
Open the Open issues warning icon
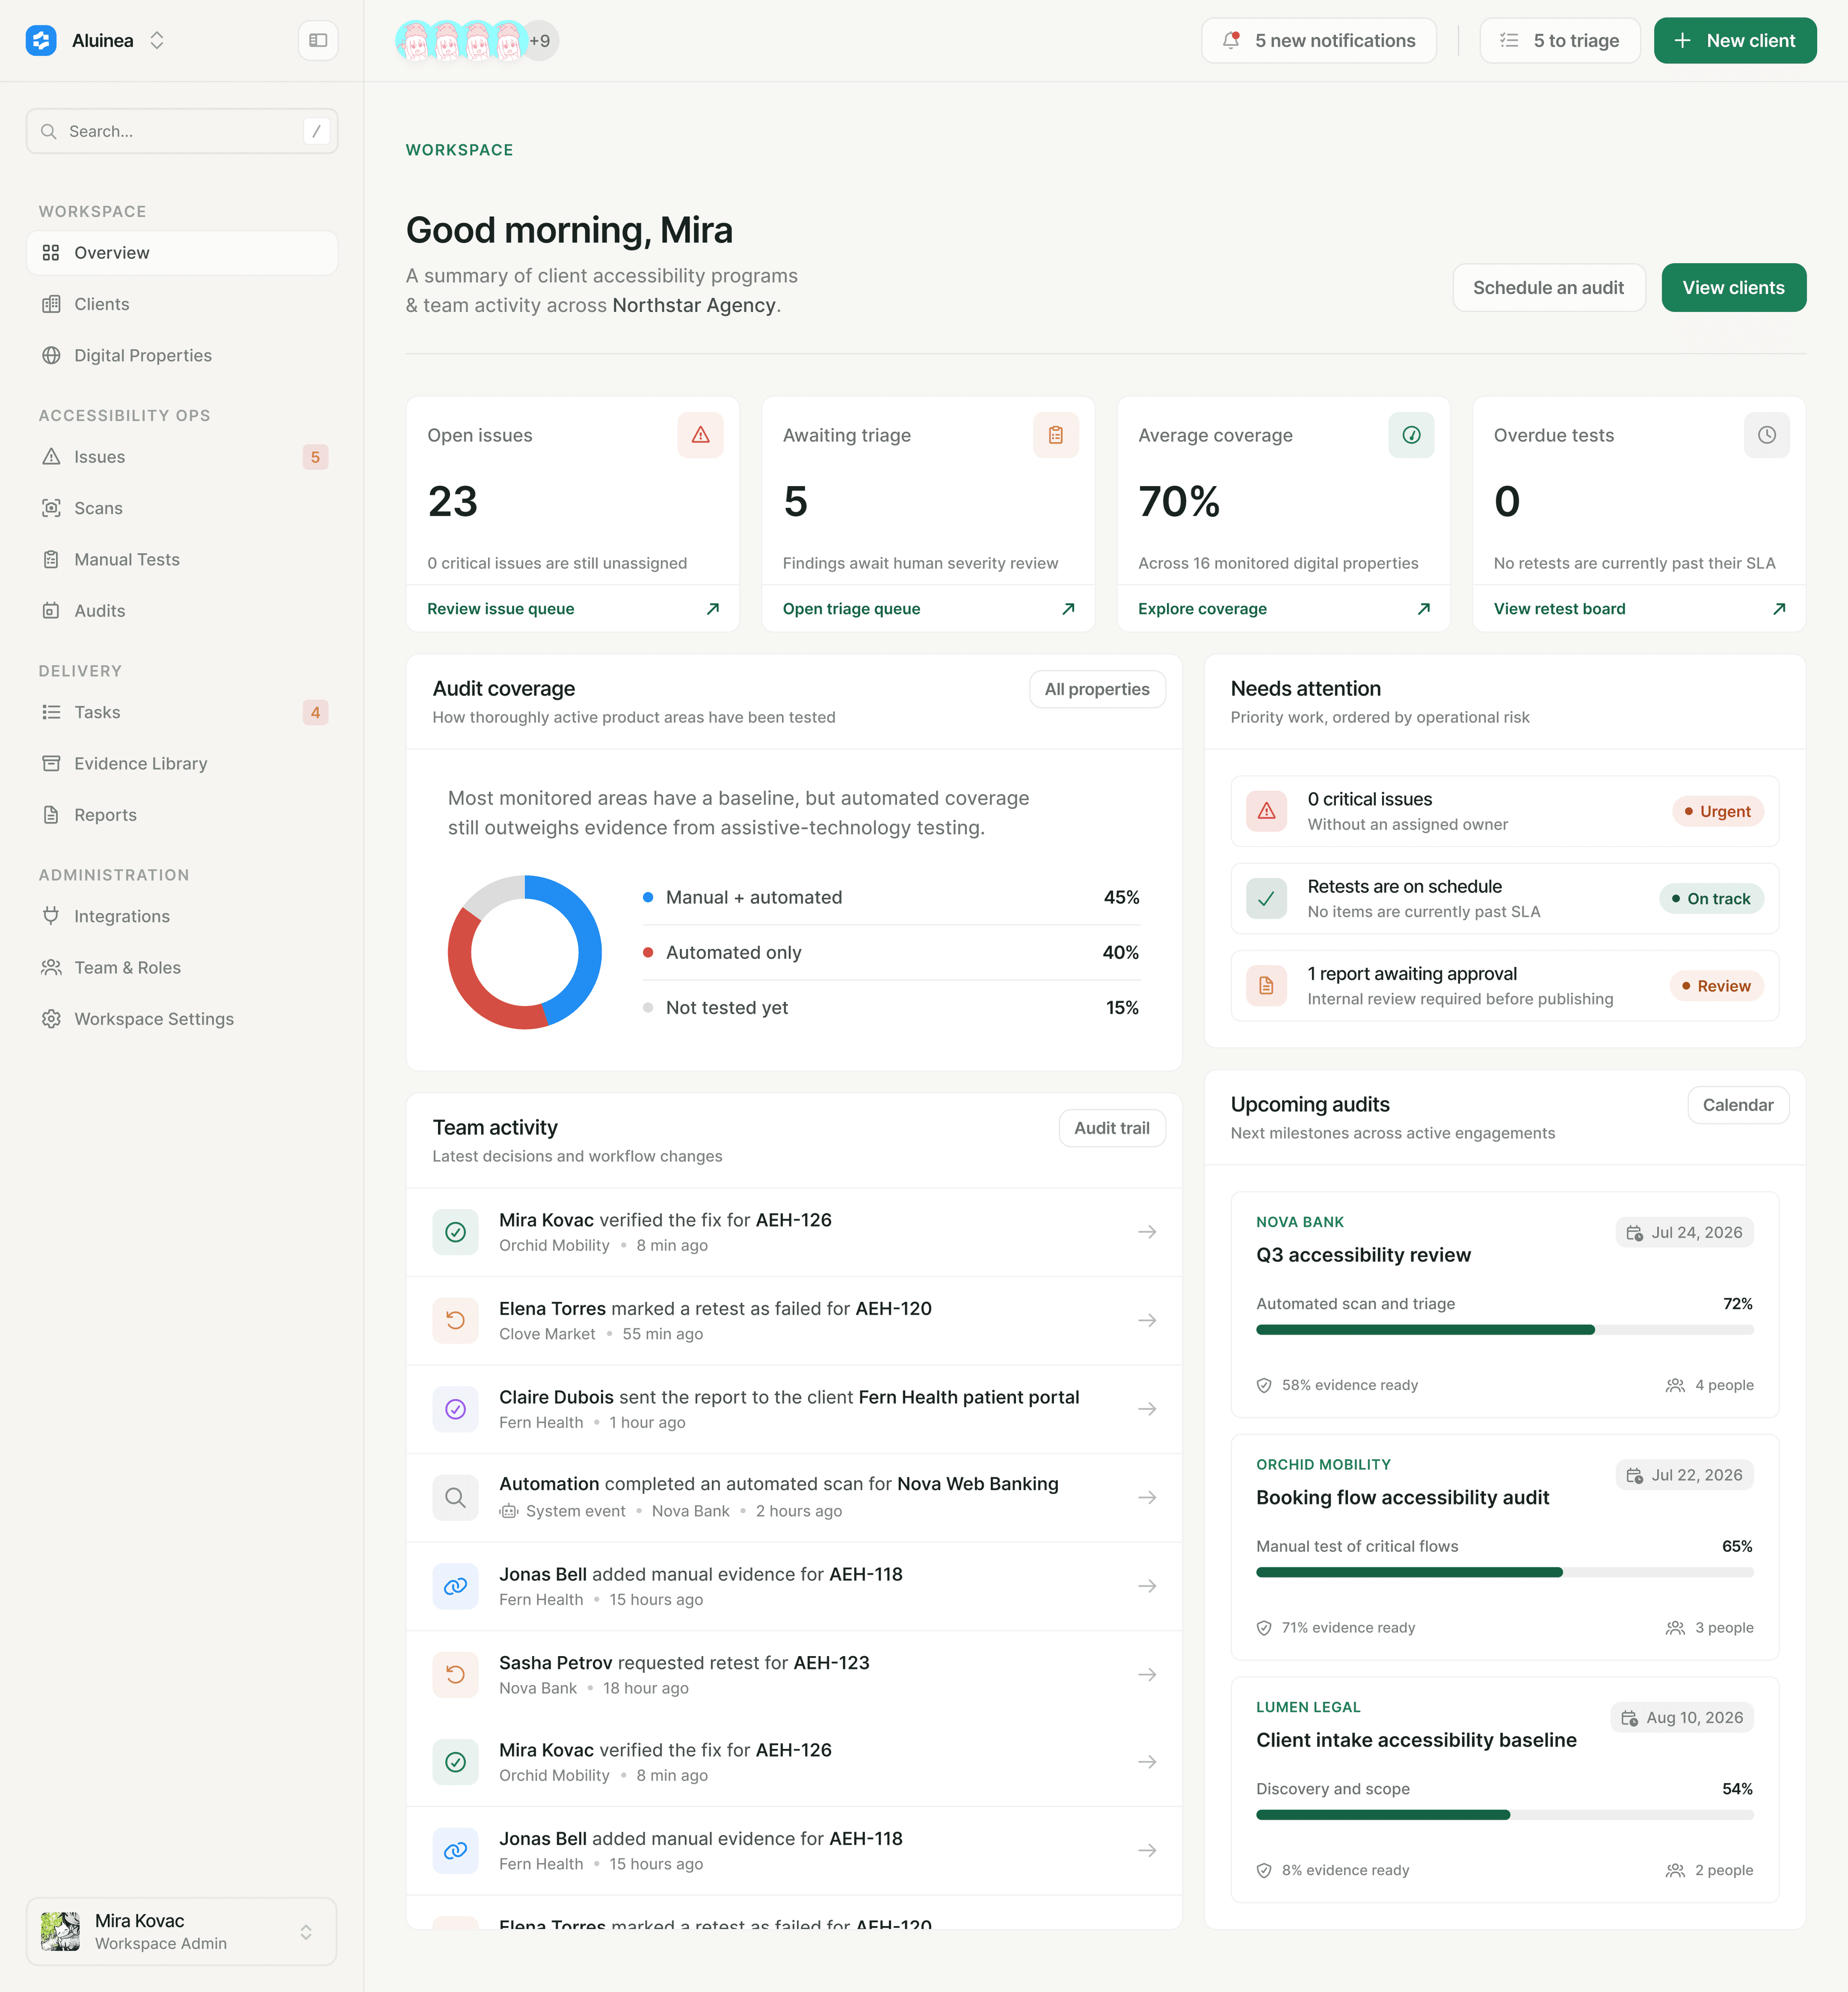click(700, 435)
